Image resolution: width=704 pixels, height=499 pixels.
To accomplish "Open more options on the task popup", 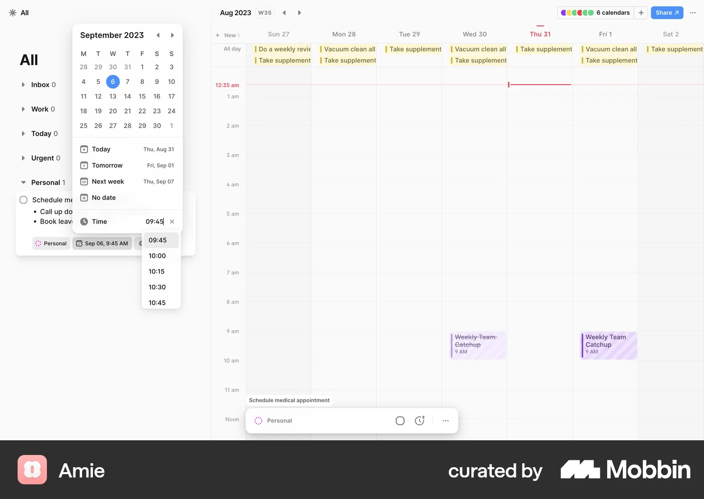I will tap(445, 421).
